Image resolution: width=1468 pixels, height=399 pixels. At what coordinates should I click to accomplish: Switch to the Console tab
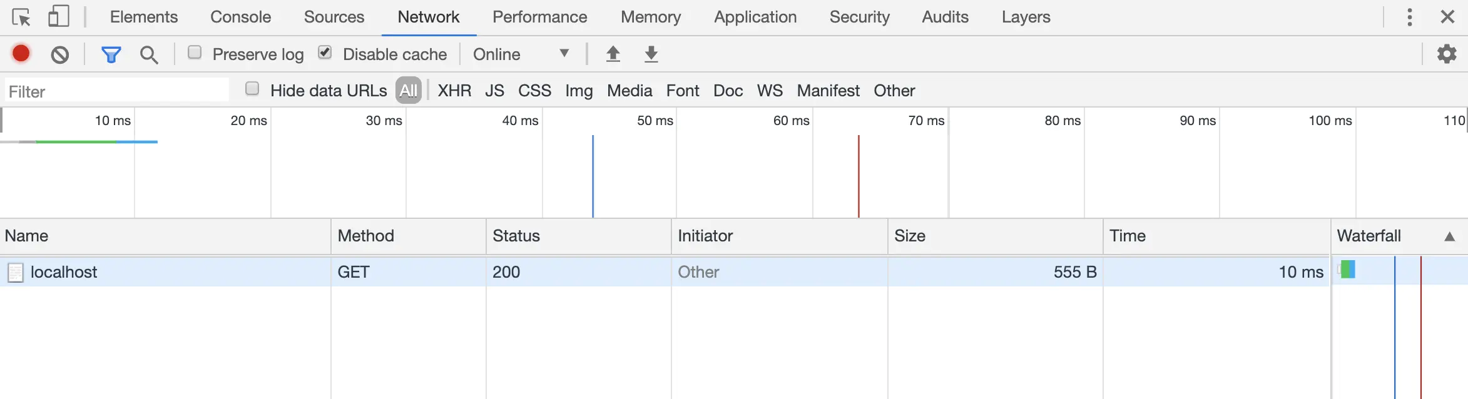[240, 17]
